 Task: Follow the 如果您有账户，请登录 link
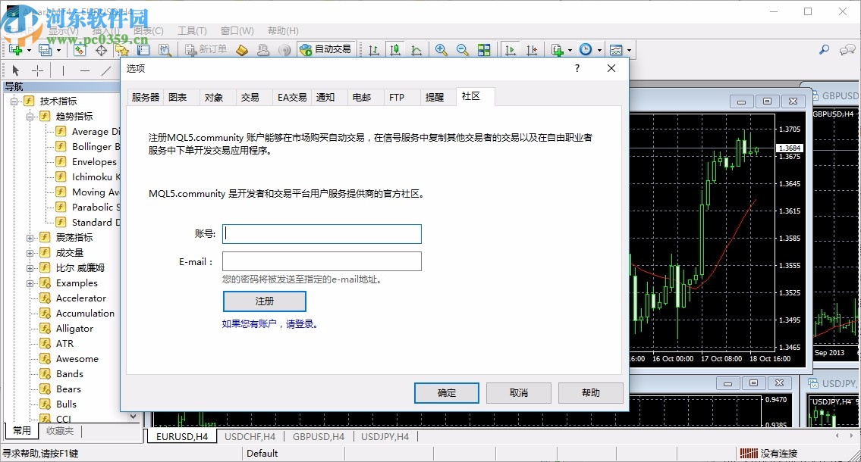pos(269,324)
